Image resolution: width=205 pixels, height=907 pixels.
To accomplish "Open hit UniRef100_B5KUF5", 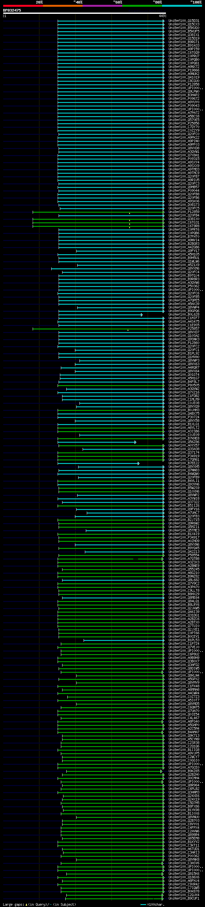I will pyautogui.click(x=184, y=31).
